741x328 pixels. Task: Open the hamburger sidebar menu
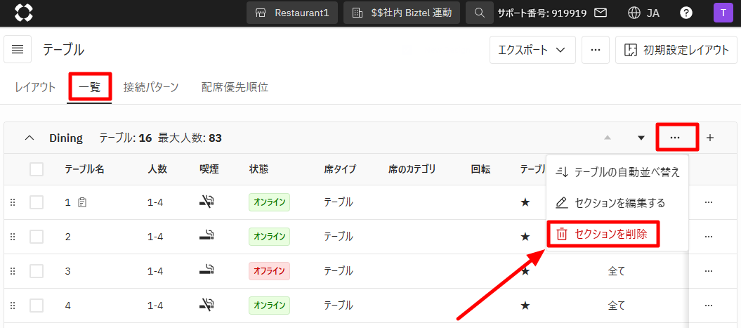(x=18, y=49)
